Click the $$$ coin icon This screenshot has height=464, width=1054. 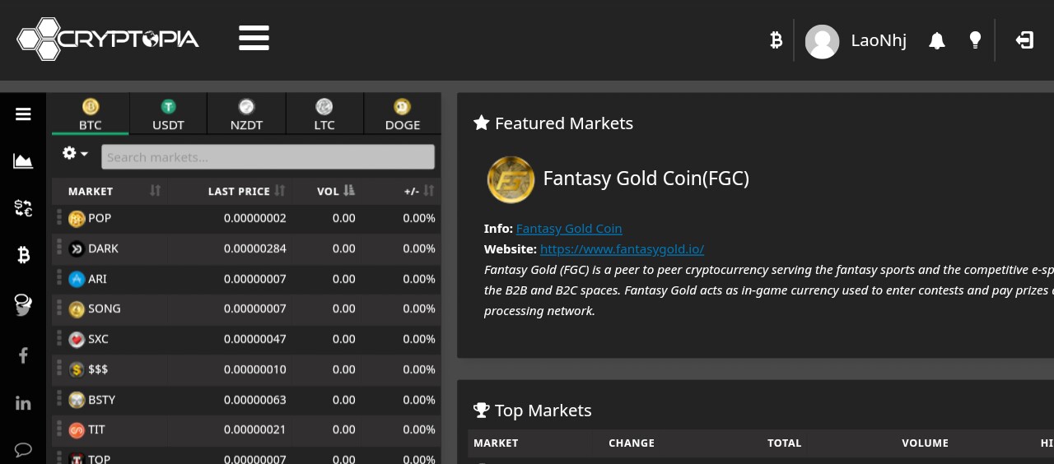click(x=77, y=370)
